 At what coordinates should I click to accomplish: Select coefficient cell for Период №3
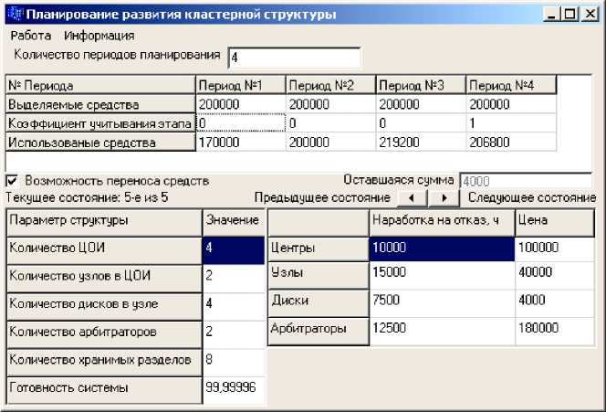pyautogui.click(x=421, y=123)
